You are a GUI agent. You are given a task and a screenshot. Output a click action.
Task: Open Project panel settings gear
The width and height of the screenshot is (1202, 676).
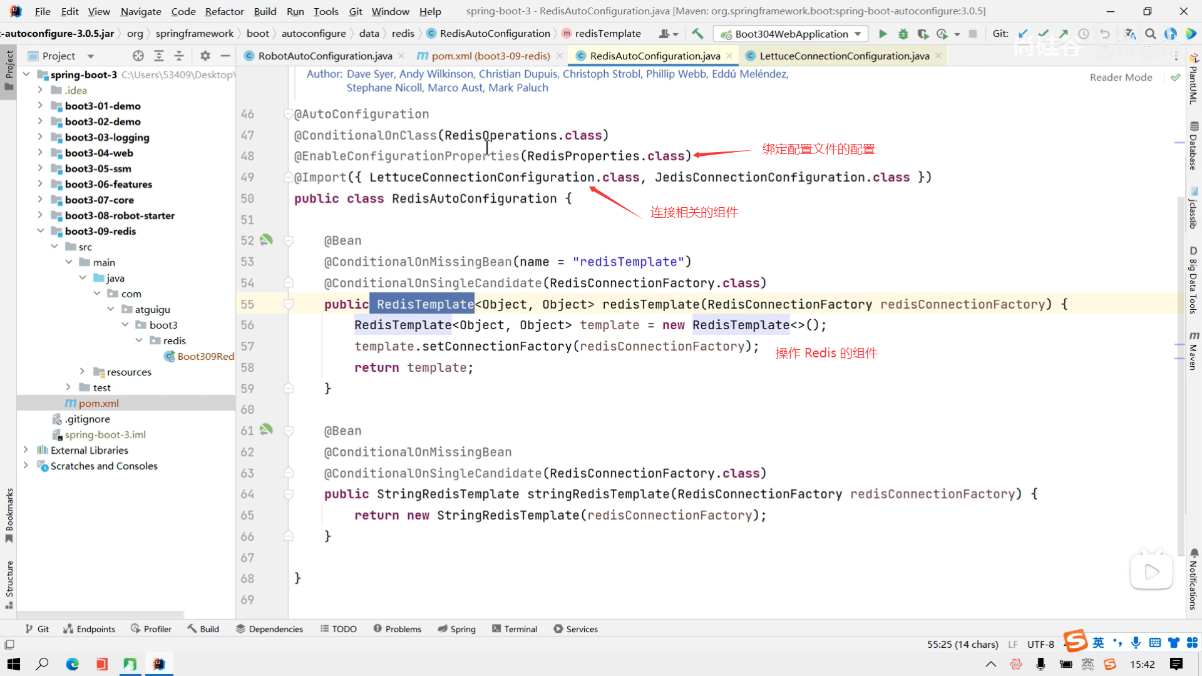click(x=205, y=56)
